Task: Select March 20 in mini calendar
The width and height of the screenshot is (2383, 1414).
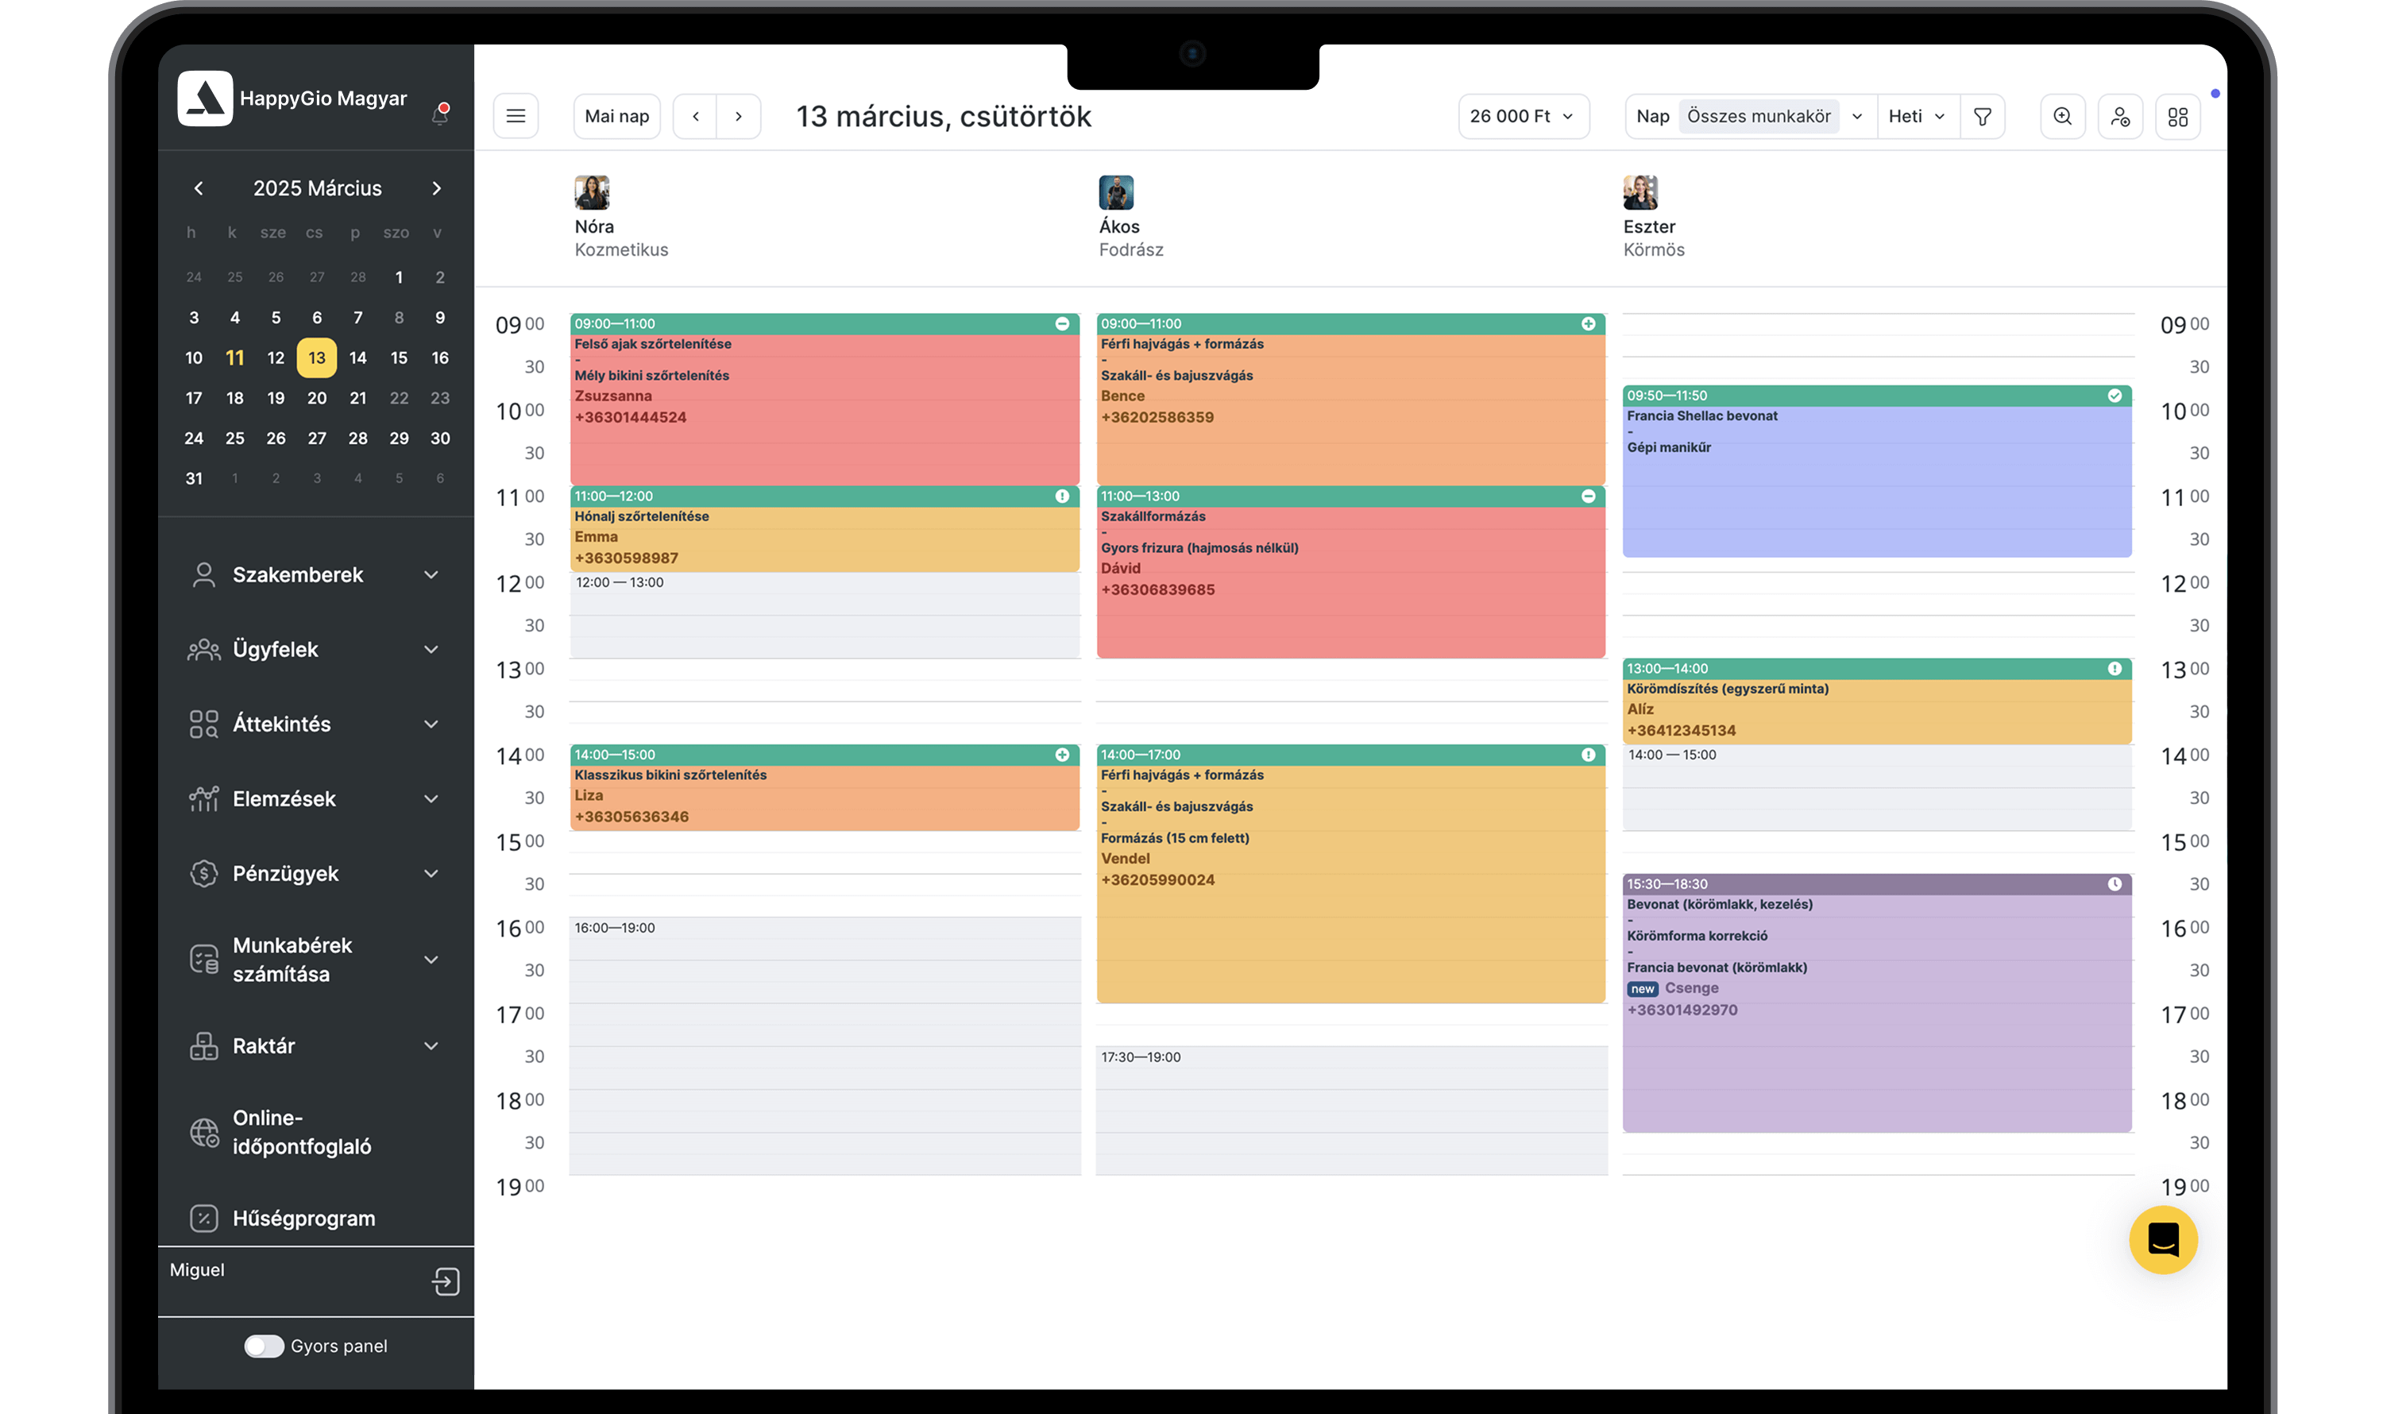Action: coord(316,398)
